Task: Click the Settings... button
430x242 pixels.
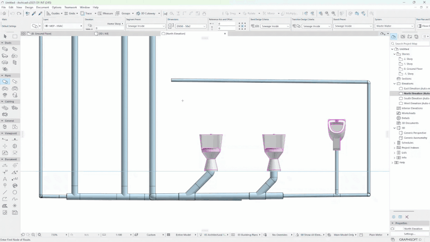Action: coord(410,234)
